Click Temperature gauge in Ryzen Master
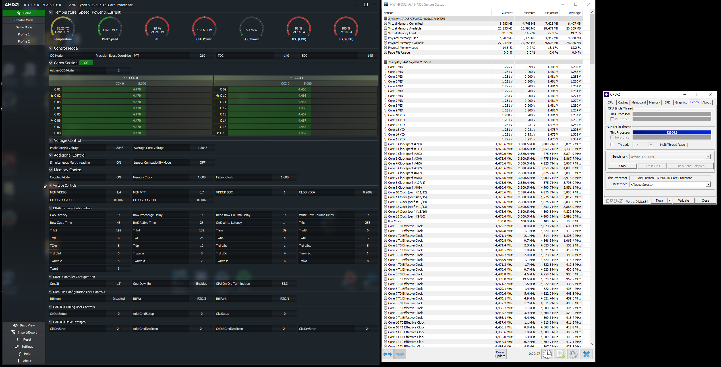The image size is (721, 367). tap(63, 28)
